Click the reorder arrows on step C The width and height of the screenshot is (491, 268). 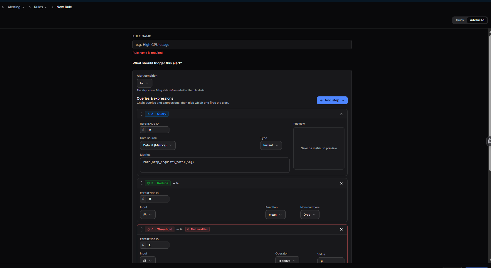[x=142, y=230]
